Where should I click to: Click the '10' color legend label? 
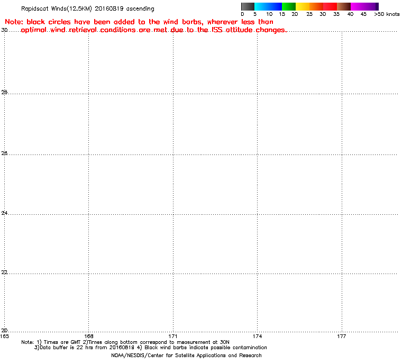click(x=269, y=14)
